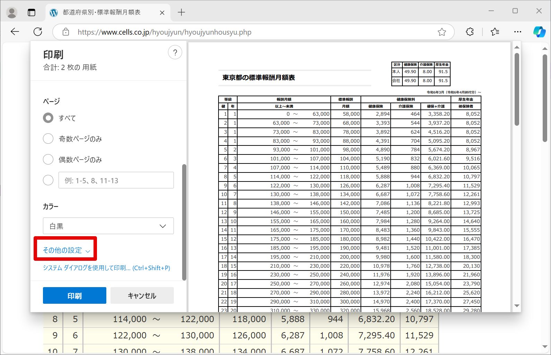
Task: Click the キャンセル button
Action: point(142,295)
